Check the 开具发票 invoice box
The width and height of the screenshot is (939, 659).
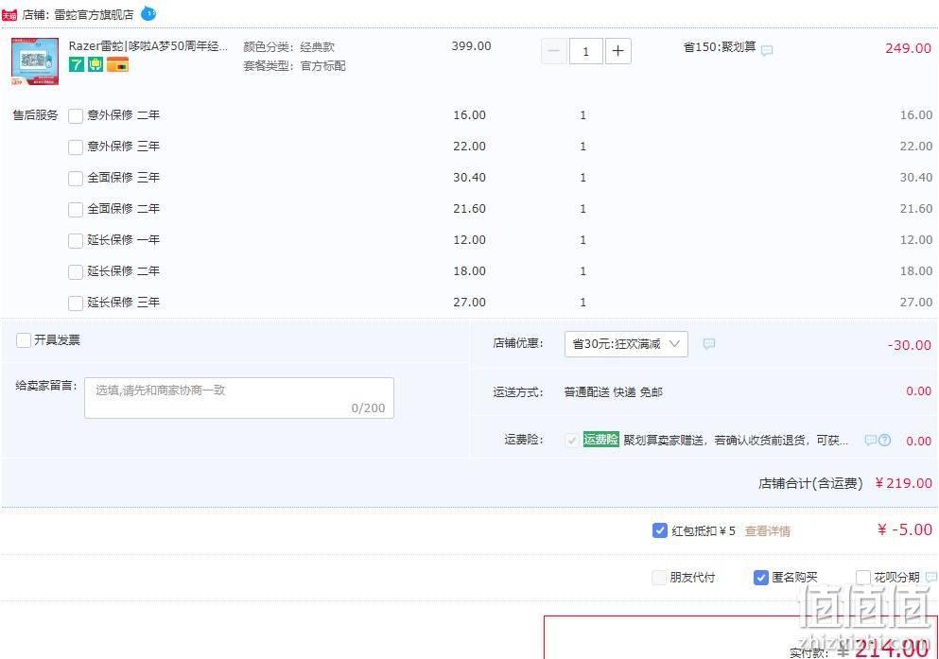[x=24, y=340]
